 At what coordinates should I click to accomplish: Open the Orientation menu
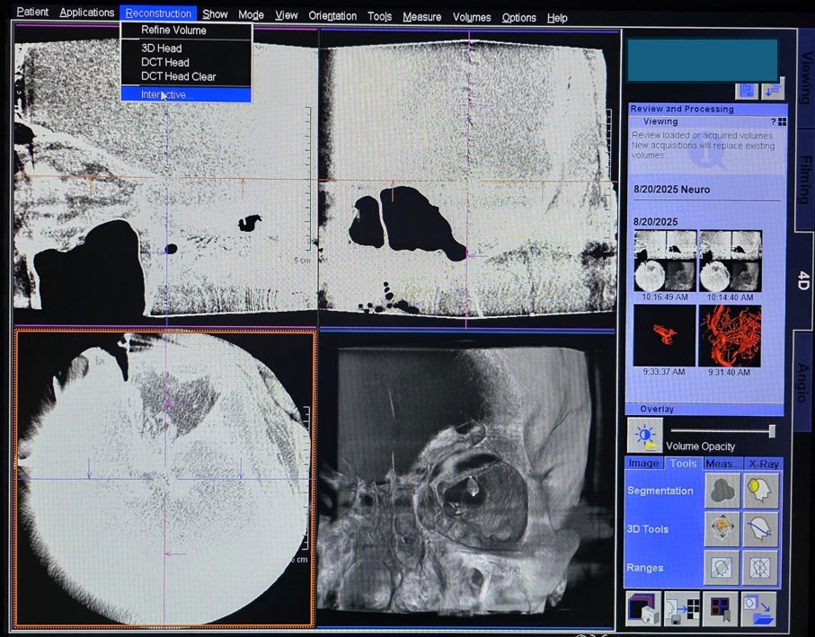point(332,16)
